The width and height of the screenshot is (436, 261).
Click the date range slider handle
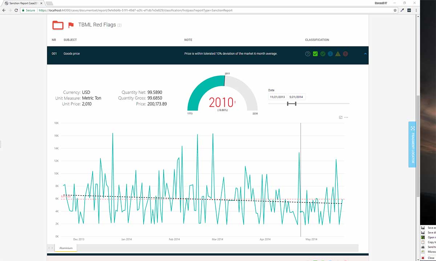click(291, 104)
